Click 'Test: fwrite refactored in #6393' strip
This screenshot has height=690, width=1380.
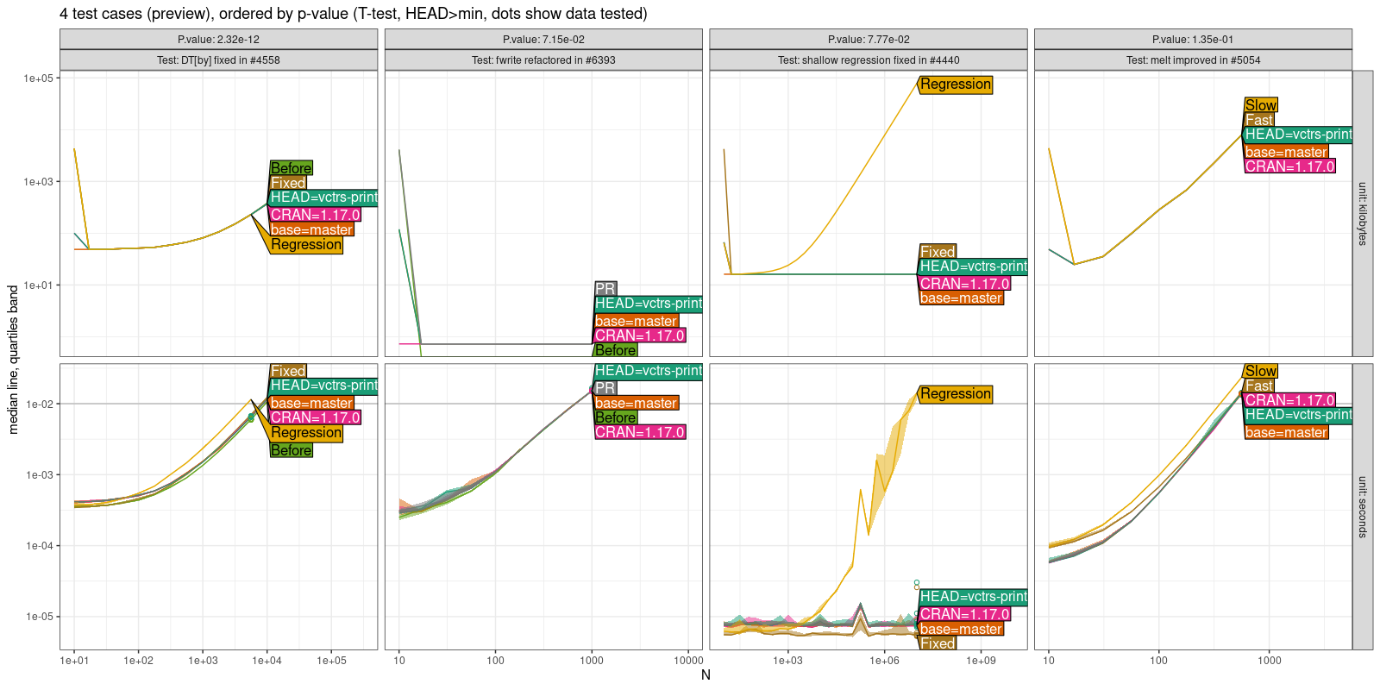point(543,60)
